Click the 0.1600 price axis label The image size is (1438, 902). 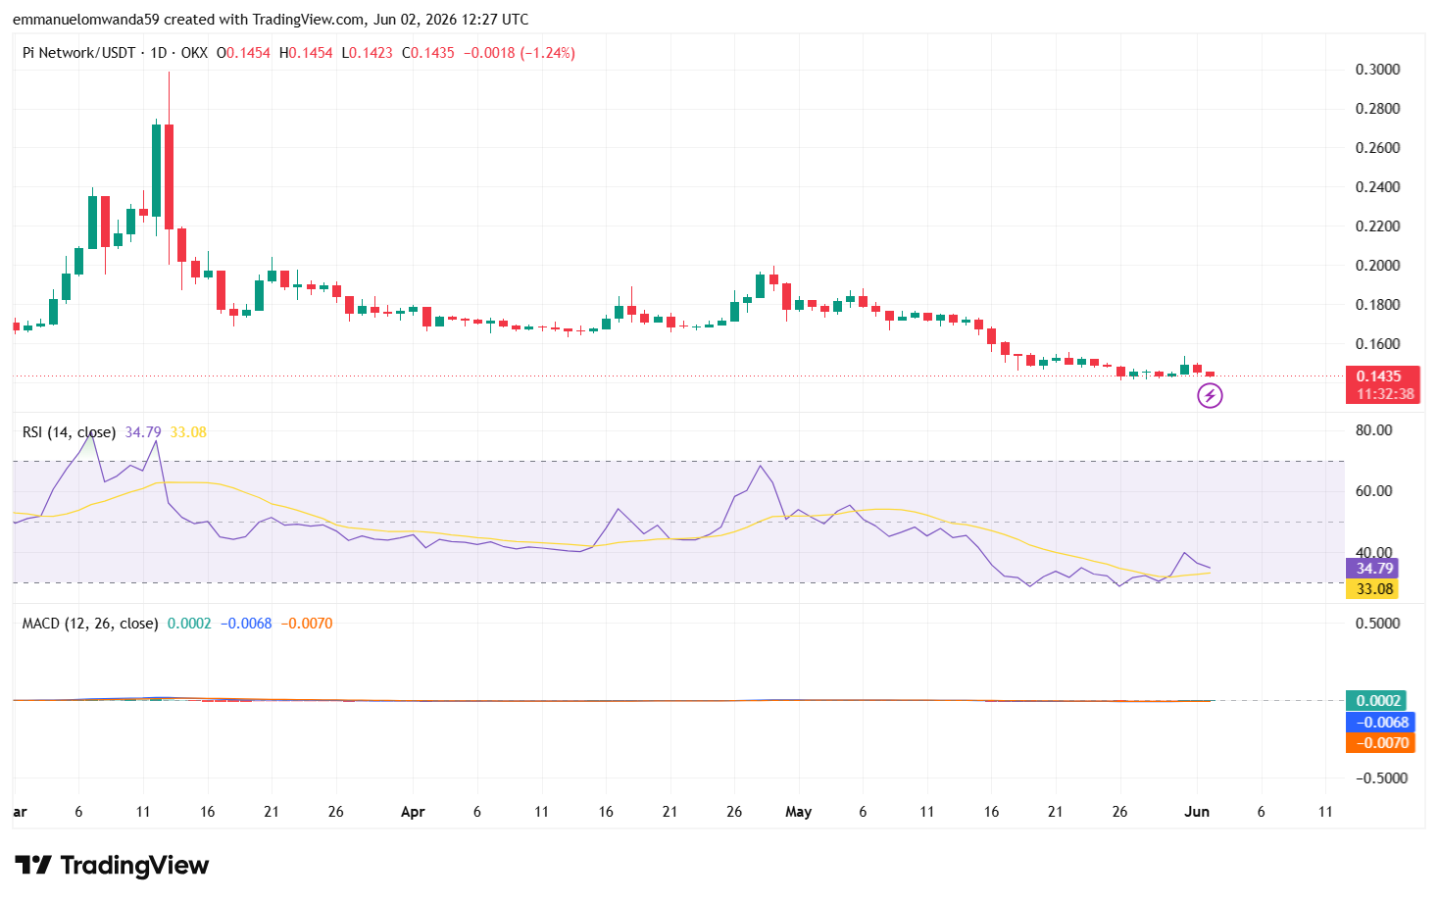click(x=1377, y=344)
